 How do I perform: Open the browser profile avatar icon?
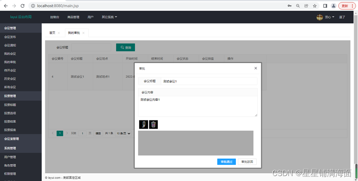click(x=334, y=6)
